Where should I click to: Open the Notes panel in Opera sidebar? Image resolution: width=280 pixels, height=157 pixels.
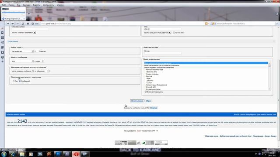click(x=2, y=48)
